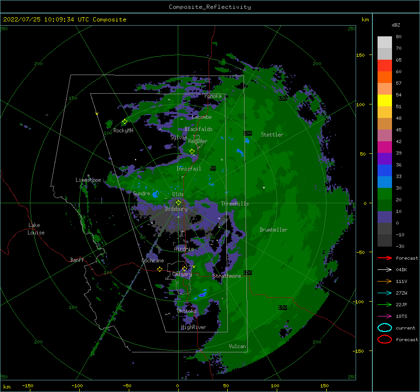Viewport: 420px width, 392px height.
Task: Click the RedDeer city label
Action: click(198, 141)
